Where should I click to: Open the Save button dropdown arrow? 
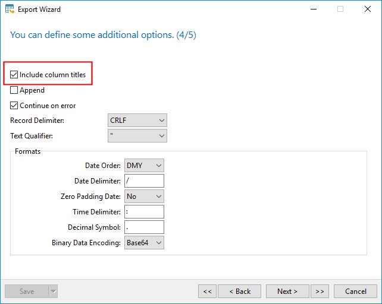pos(54,292)
